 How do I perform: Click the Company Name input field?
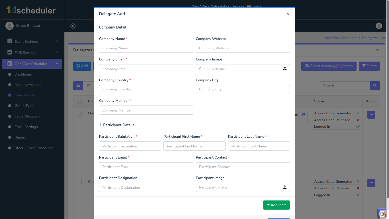click(146, 48)
